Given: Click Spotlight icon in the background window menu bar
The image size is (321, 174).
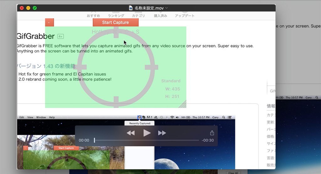Looking at the screenshot, I should (317, 98).
